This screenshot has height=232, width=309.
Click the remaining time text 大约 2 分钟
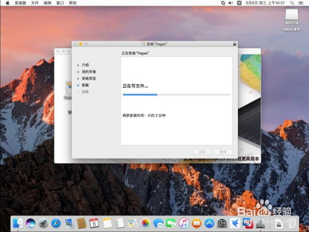(156, 115)
